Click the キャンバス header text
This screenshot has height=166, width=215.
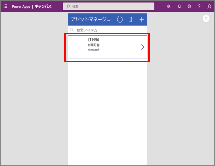[x=43, y=6]
